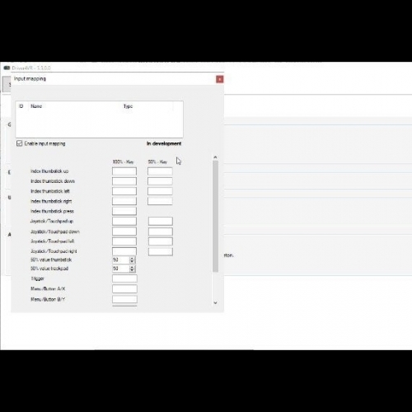Viewport: 412px width, 412px height.
Task: Click Index thumbstick press key field
Action: pyautogui.click(x=124, y=211)
